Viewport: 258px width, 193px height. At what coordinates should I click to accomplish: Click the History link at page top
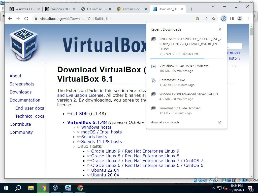[x=234, y=58]
